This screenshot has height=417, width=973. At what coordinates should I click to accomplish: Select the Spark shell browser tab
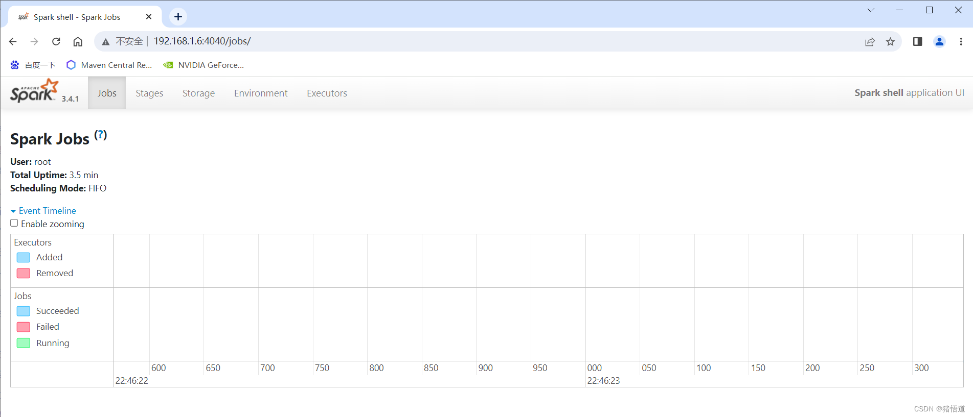coord(85,17)
